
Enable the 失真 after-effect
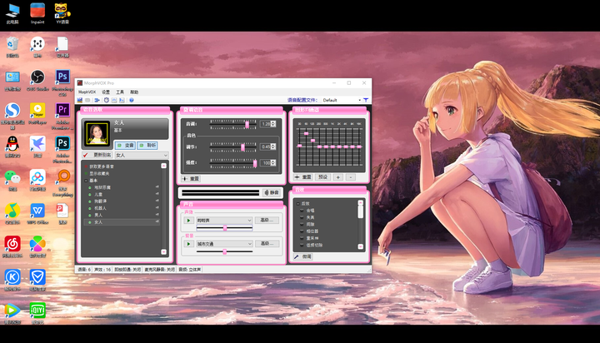point(302,217)
